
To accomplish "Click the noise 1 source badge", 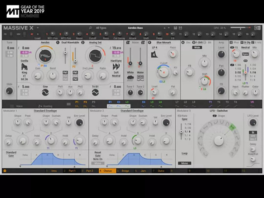I will tap(128, 42).
